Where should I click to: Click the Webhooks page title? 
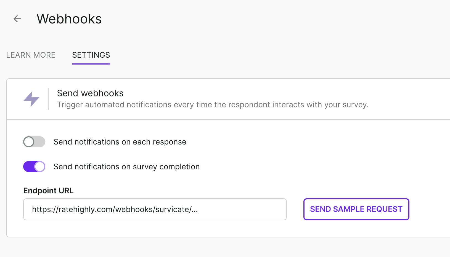click(x=69, y=19)
